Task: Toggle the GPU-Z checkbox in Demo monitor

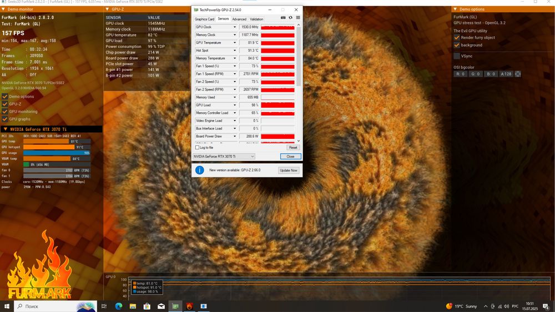Action: (4, 104)
